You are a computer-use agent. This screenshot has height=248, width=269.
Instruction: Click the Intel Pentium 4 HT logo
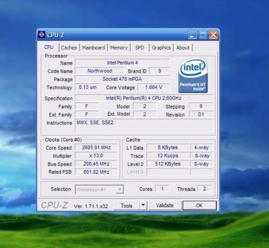[x=193, y=75]
